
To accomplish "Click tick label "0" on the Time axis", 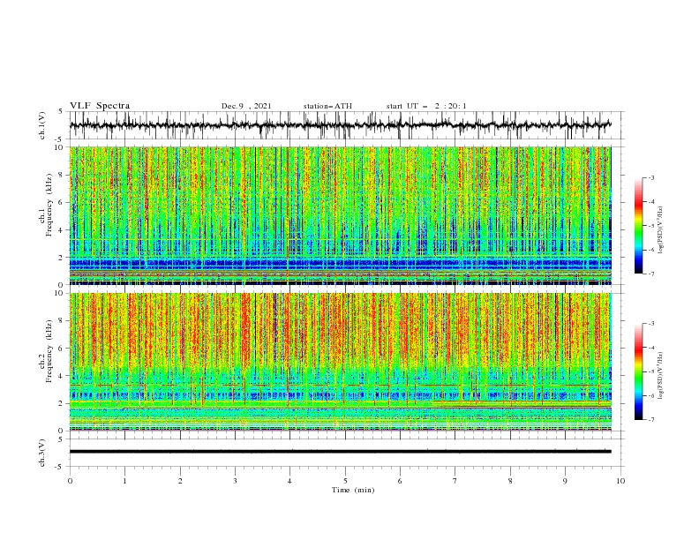I will [x=70, y=481].
